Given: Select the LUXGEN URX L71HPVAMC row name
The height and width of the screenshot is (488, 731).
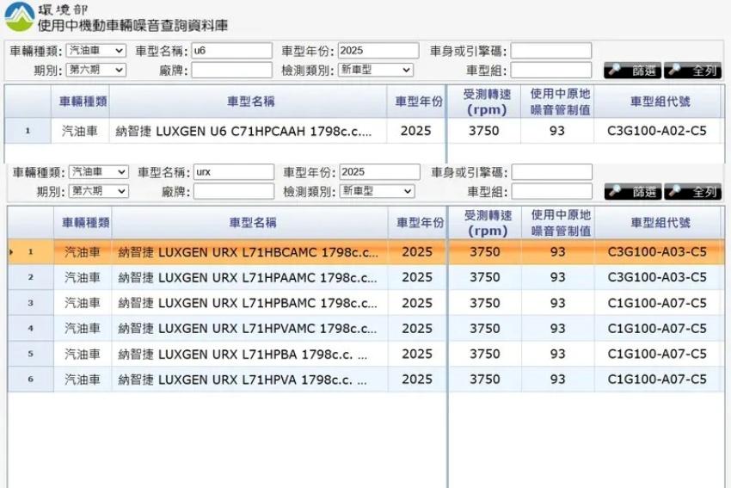Looking at the screenshot, I should click(x=247, y=329).
